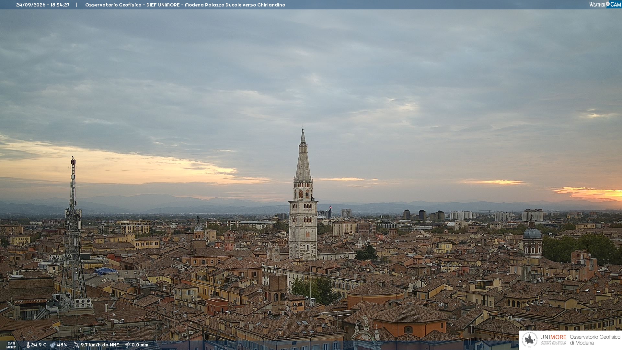Select the 48% humidity reading
This screenshot has width=622, height=350.
pyautogui.click(x=62, y=345)
